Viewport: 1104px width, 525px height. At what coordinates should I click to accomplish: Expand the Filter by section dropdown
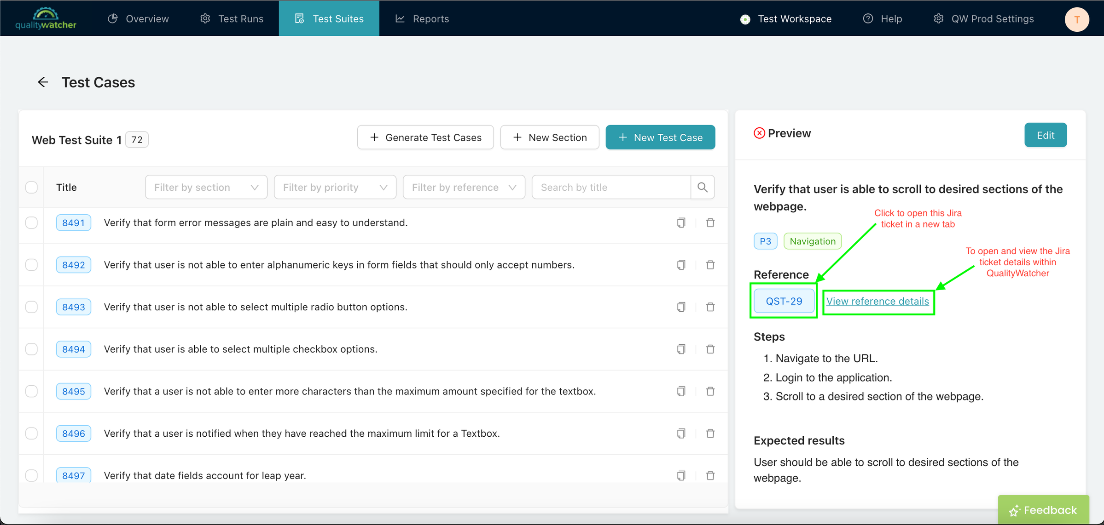pyautogui.click(x=205, y=187)
